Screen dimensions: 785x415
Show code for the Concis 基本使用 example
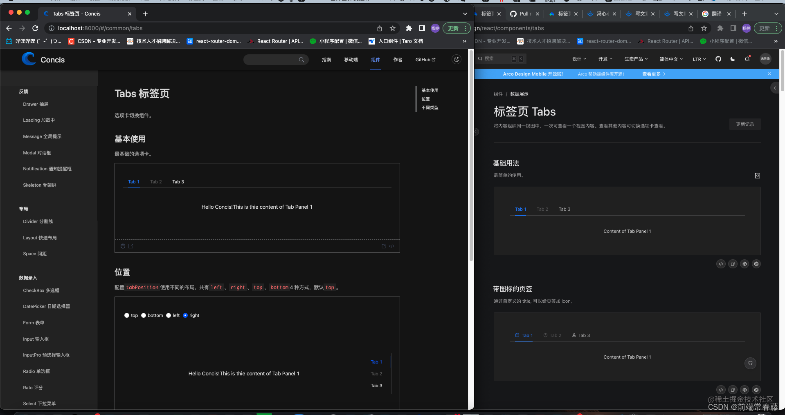[x=391, y=246]
